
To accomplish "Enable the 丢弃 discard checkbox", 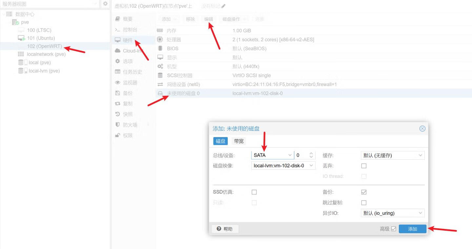I will 364,166.
